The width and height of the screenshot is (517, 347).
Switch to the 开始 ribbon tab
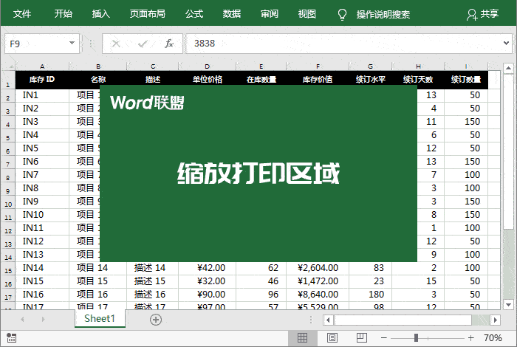point(64,14)
